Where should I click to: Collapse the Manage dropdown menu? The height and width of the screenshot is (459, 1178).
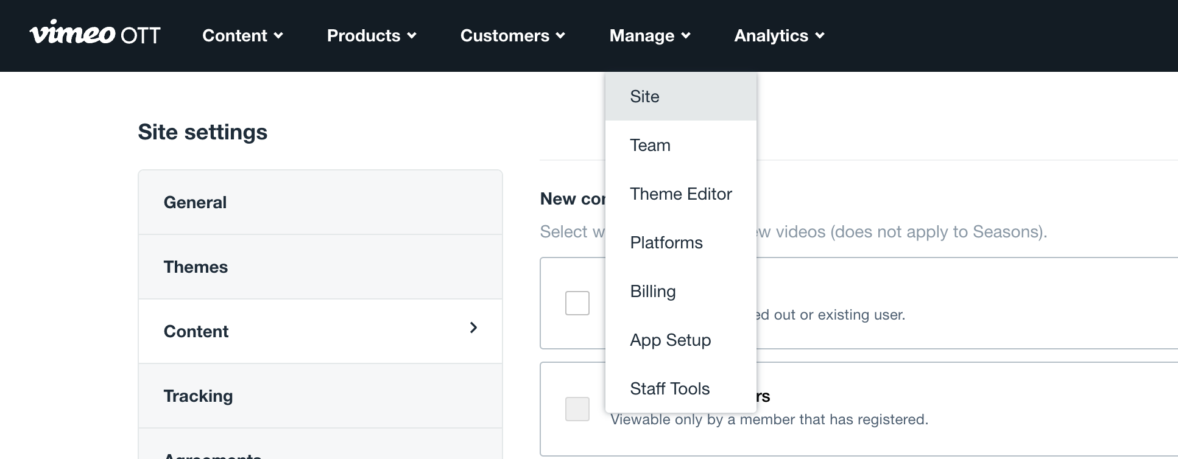(x=649, y=36)
